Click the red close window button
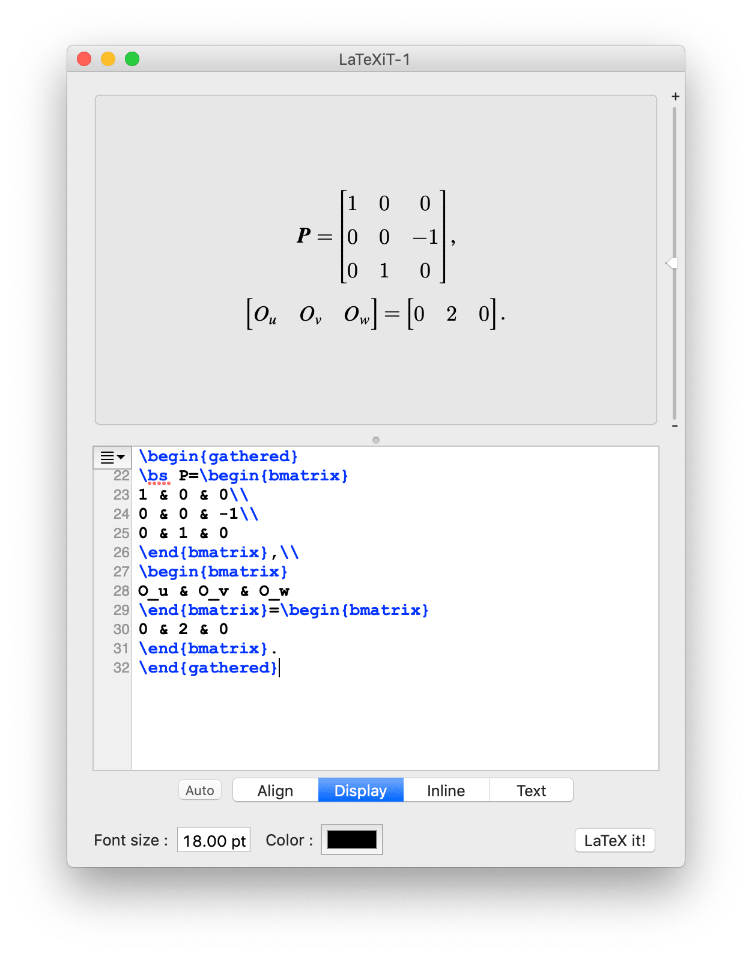This screenshot has width=752, height=956. [x=84, y=59]
